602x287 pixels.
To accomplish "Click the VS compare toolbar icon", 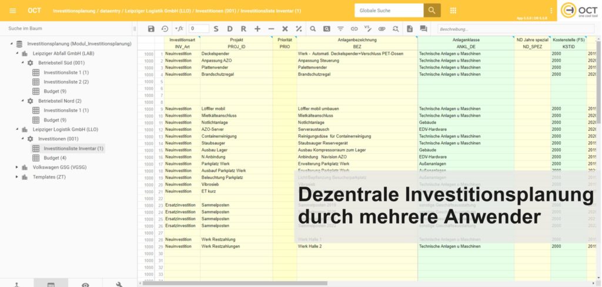I will pyautogui.click(x=368, y=29).
